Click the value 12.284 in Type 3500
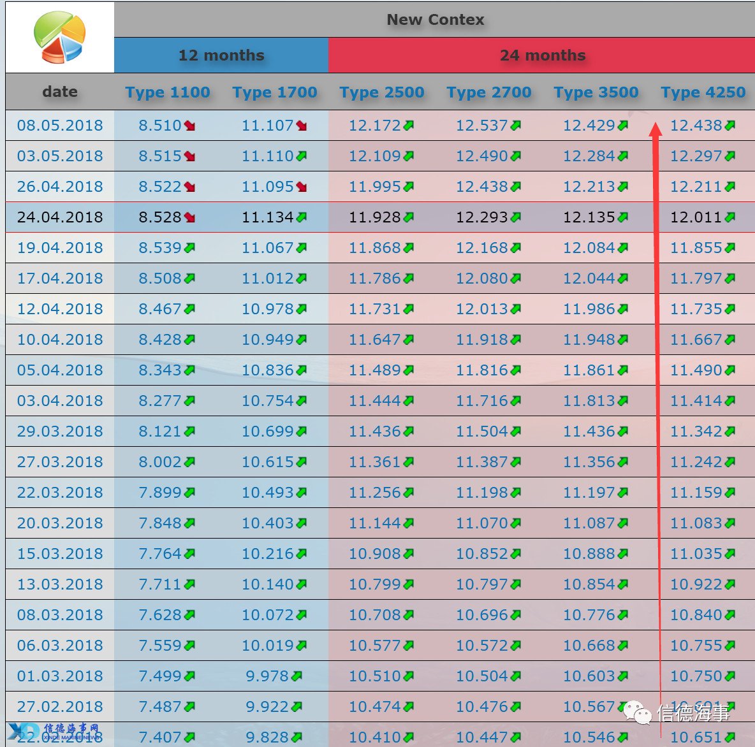Screen dimensions: 755x747 (x=589, y=156)
